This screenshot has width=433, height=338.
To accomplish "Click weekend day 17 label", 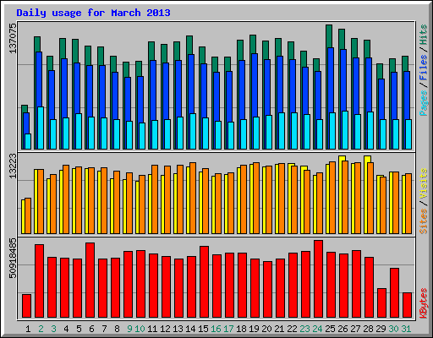I will pos(228,329).
